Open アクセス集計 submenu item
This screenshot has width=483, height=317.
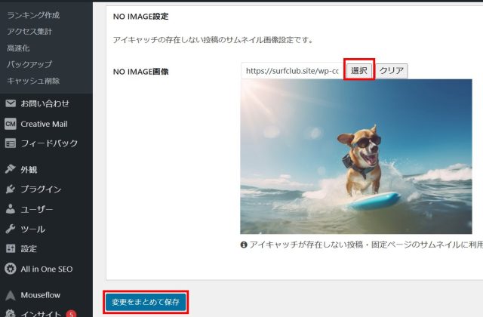pyautogui.click(x=29, y=32)
